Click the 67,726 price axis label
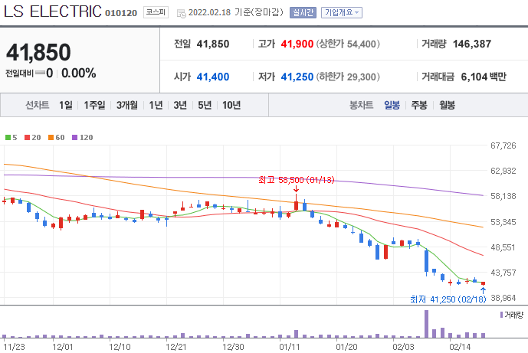The image size is (528, 353). [503, 145]
